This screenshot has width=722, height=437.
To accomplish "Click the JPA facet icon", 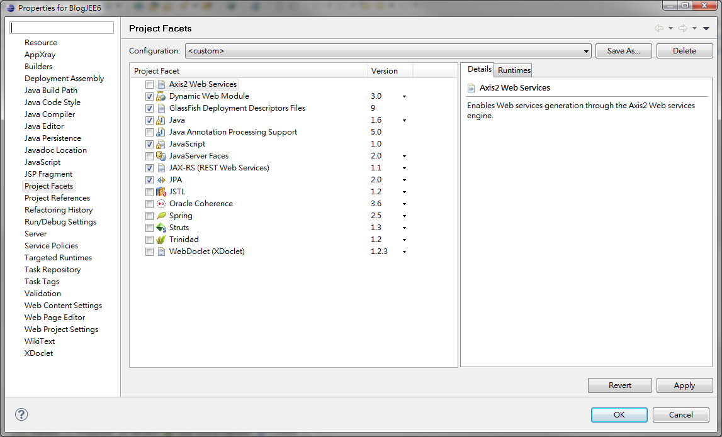I will (x=161, y=180).
